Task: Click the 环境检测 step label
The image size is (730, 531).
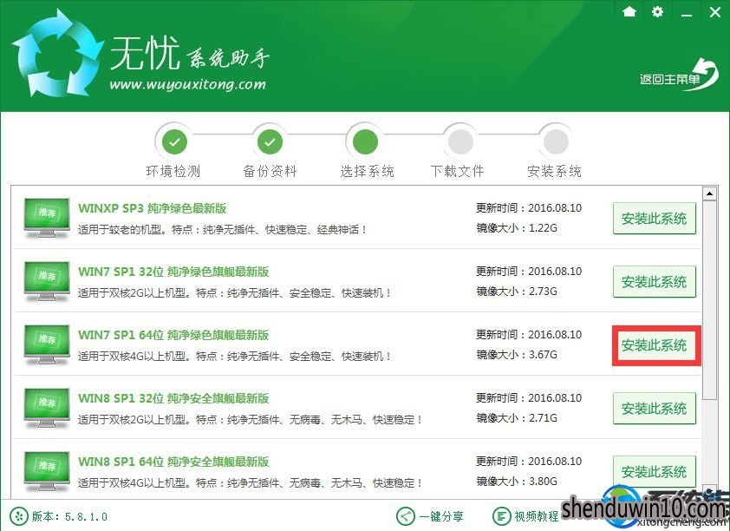Action: [x=173, y=172]
